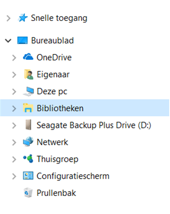The height and width of the screenshot is (214, 170).
Task: Click the Eigenaar user folder icon
Action: pos(29,74)
